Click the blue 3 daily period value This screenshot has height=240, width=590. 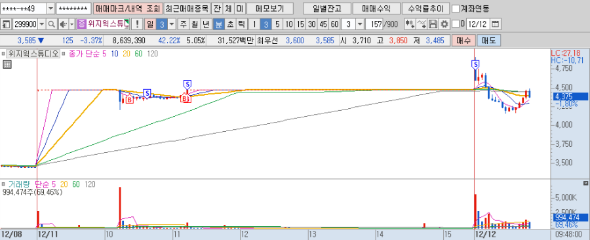click(x=162, y=24)
